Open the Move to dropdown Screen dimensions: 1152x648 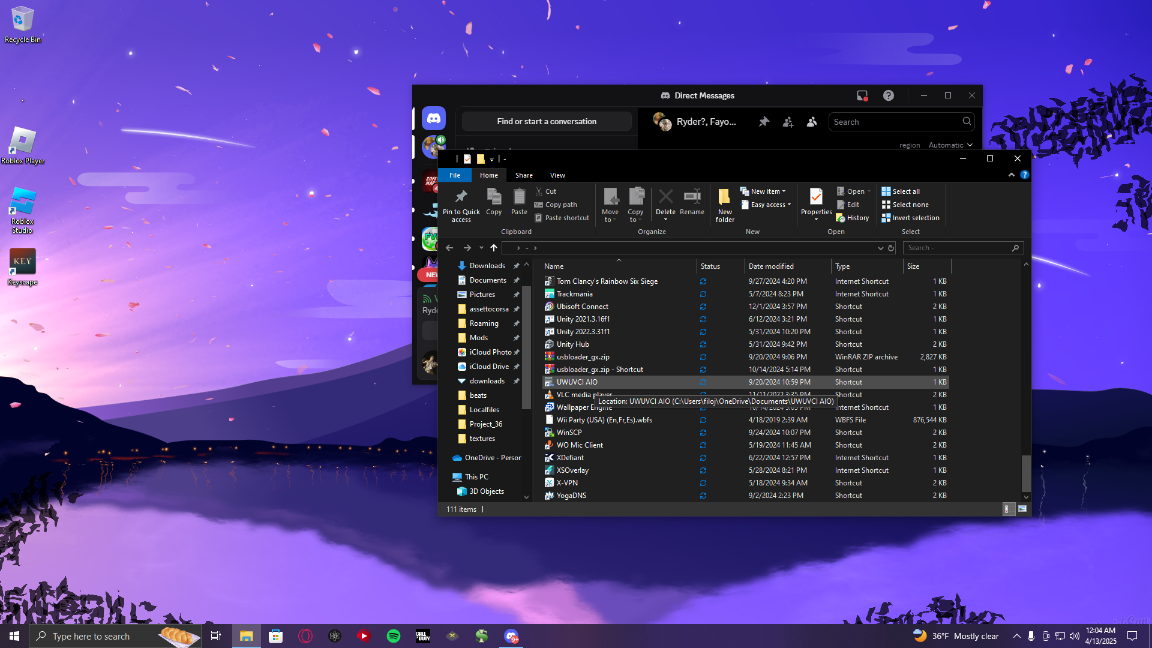point(610,205)
